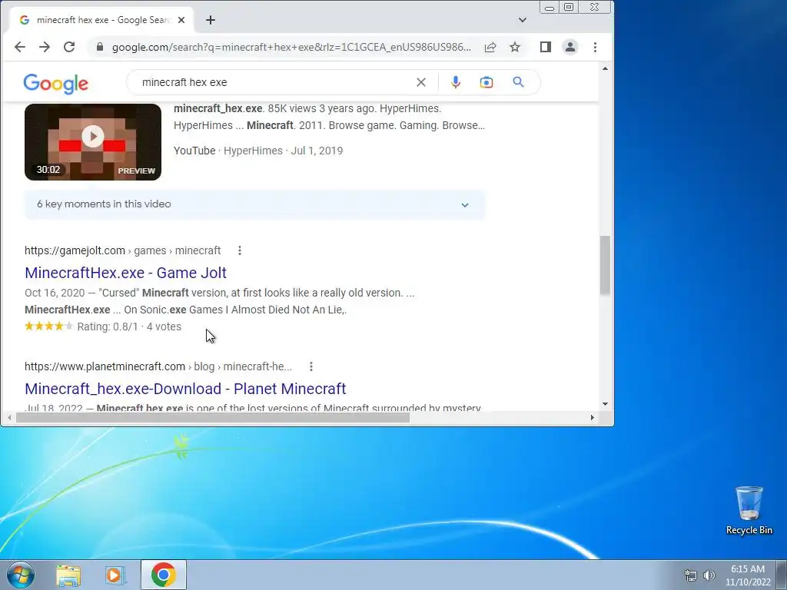Select the Recycle Bin desktop icon
787x590 pixels.
(x=749, y=510)
